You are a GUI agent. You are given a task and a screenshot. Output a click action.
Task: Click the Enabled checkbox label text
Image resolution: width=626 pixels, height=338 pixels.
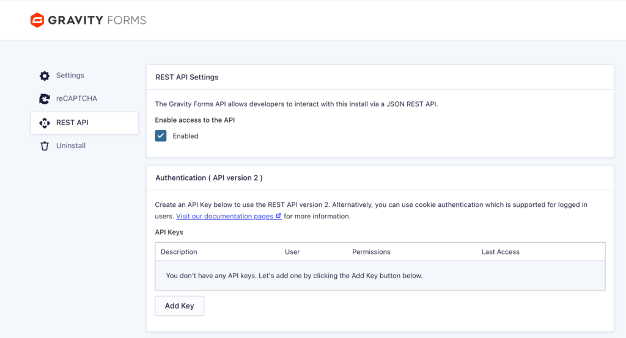[185, 136]
